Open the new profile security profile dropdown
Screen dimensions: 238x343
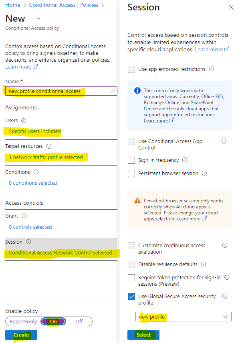tap(184, 317)
